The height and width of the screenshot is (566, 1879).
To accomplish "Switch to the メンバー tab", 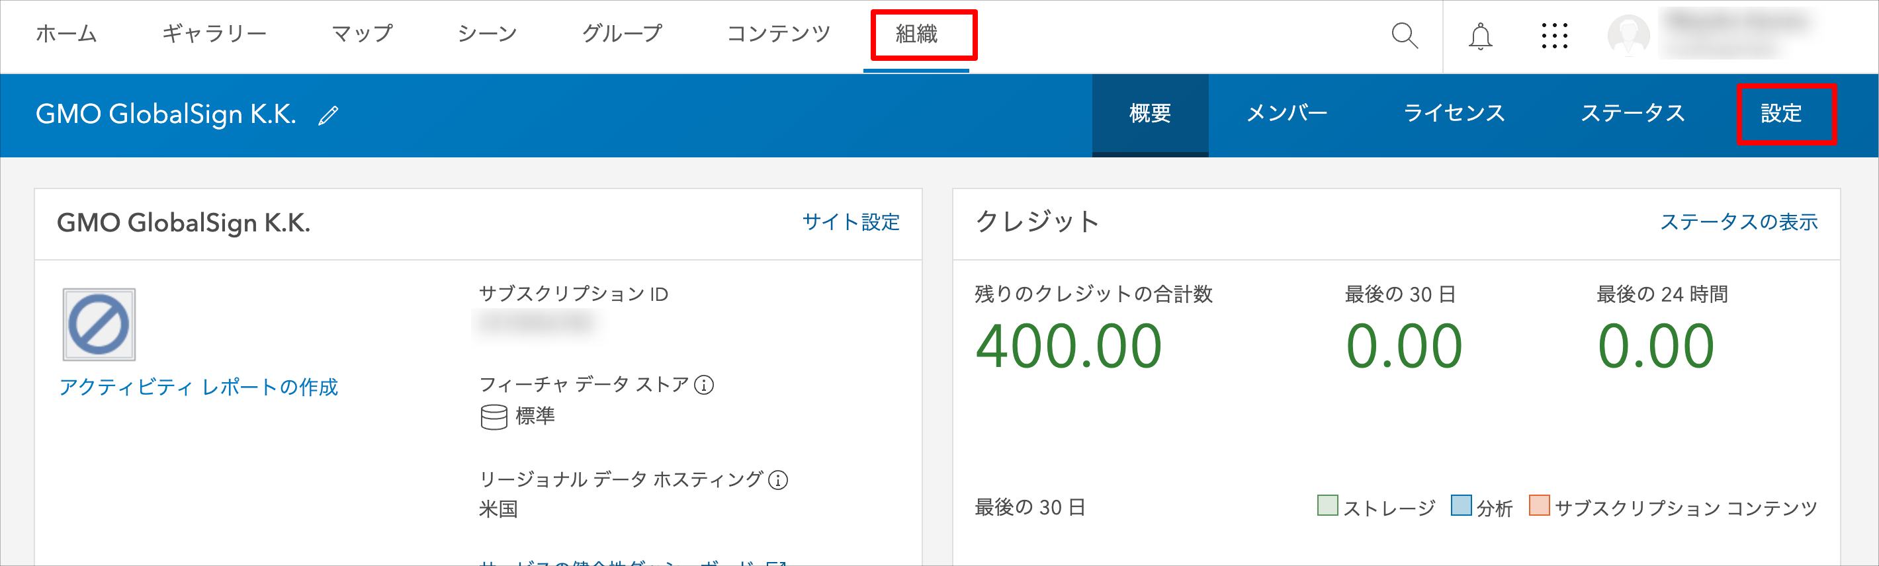I will 1287,114.
